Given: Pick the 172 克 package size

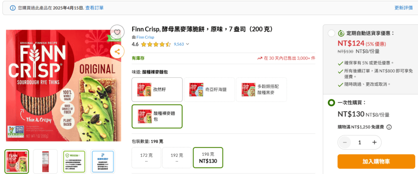Looking at the screenshot, I should (146, 158).
